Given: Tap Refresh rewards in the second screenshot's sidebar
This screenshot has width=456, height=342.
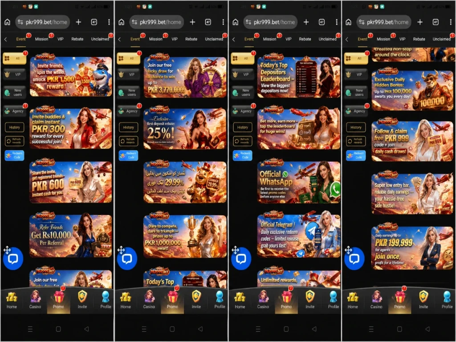Looking at the screenshot, I should [128, 141].
